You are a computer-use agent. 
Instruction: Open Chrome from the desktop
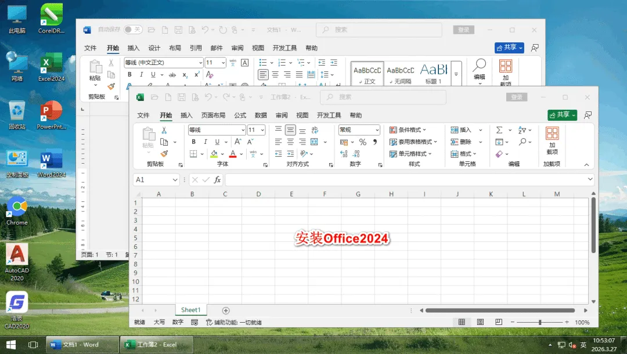coord(17,211)
